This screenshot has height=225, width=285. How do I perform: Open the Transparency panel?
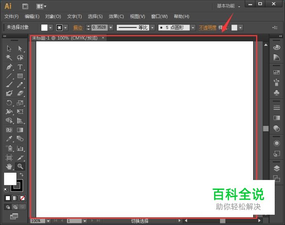pyautogui.click(x=277, y=128)
